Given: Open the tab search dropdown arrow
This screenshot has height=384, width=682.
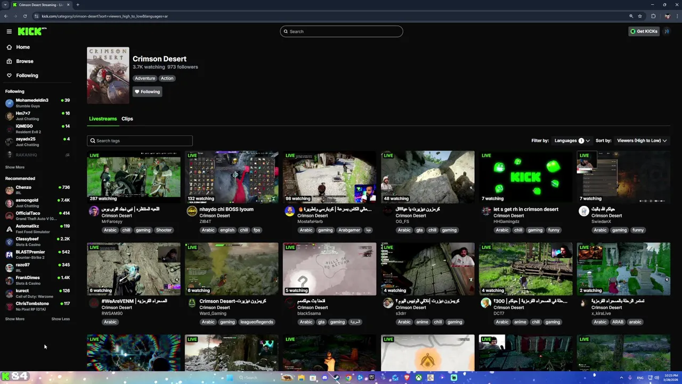Looking at the screenshot, I should click(x=5, y=5).
